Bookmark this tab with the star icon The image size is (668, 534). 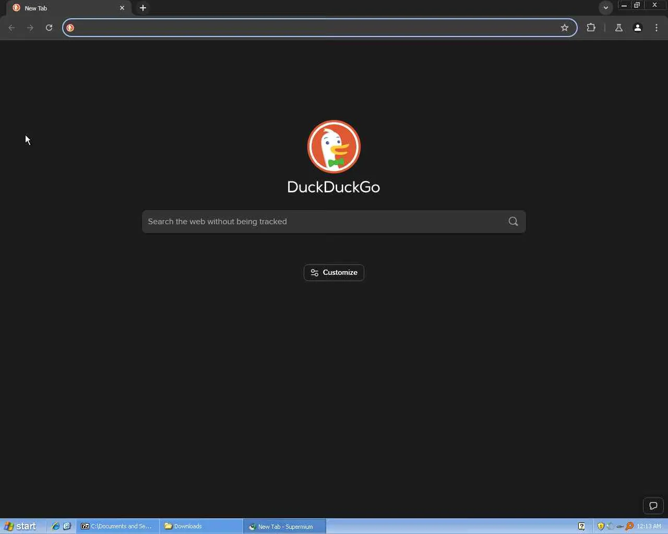pyautogui.click(x=565, y=28)
